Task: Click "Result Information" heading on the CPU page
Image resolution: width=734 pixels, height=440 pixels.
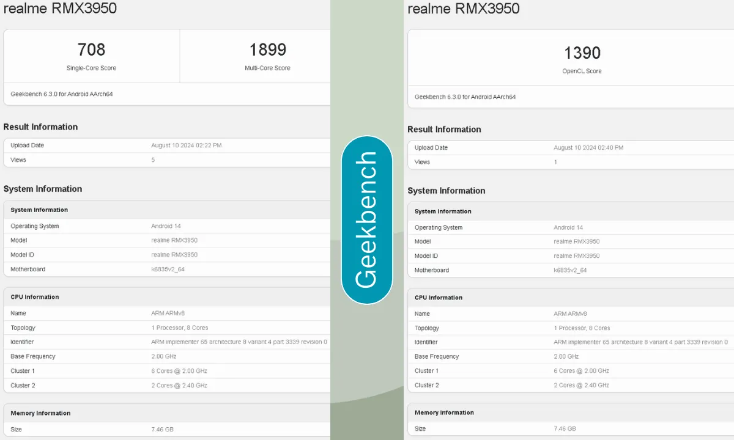Action: click(x=40, y=127)
